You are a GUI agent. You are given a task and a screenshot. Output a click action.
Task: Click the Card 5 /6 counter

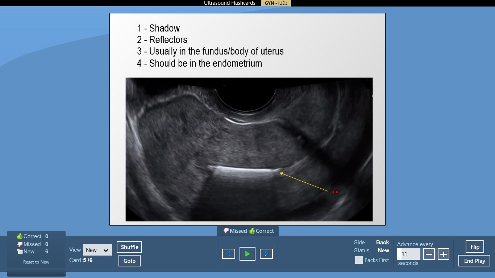coord(81,260)
